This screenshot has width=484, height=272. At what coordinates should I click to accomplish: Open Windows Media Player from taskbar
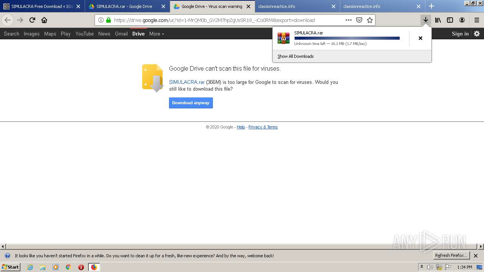[56, 267]
